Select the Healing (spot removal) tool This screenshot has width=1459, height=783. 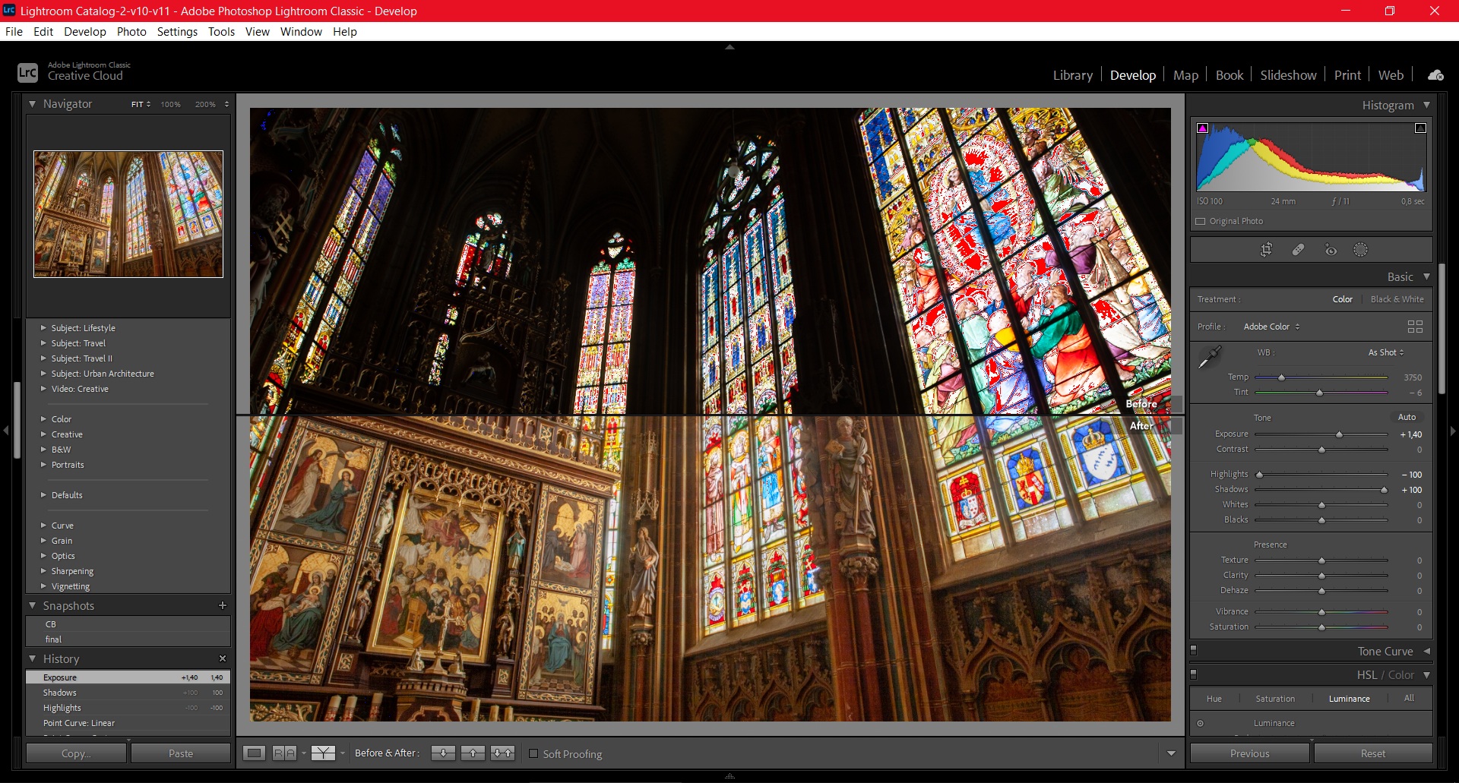[1298, 250]
